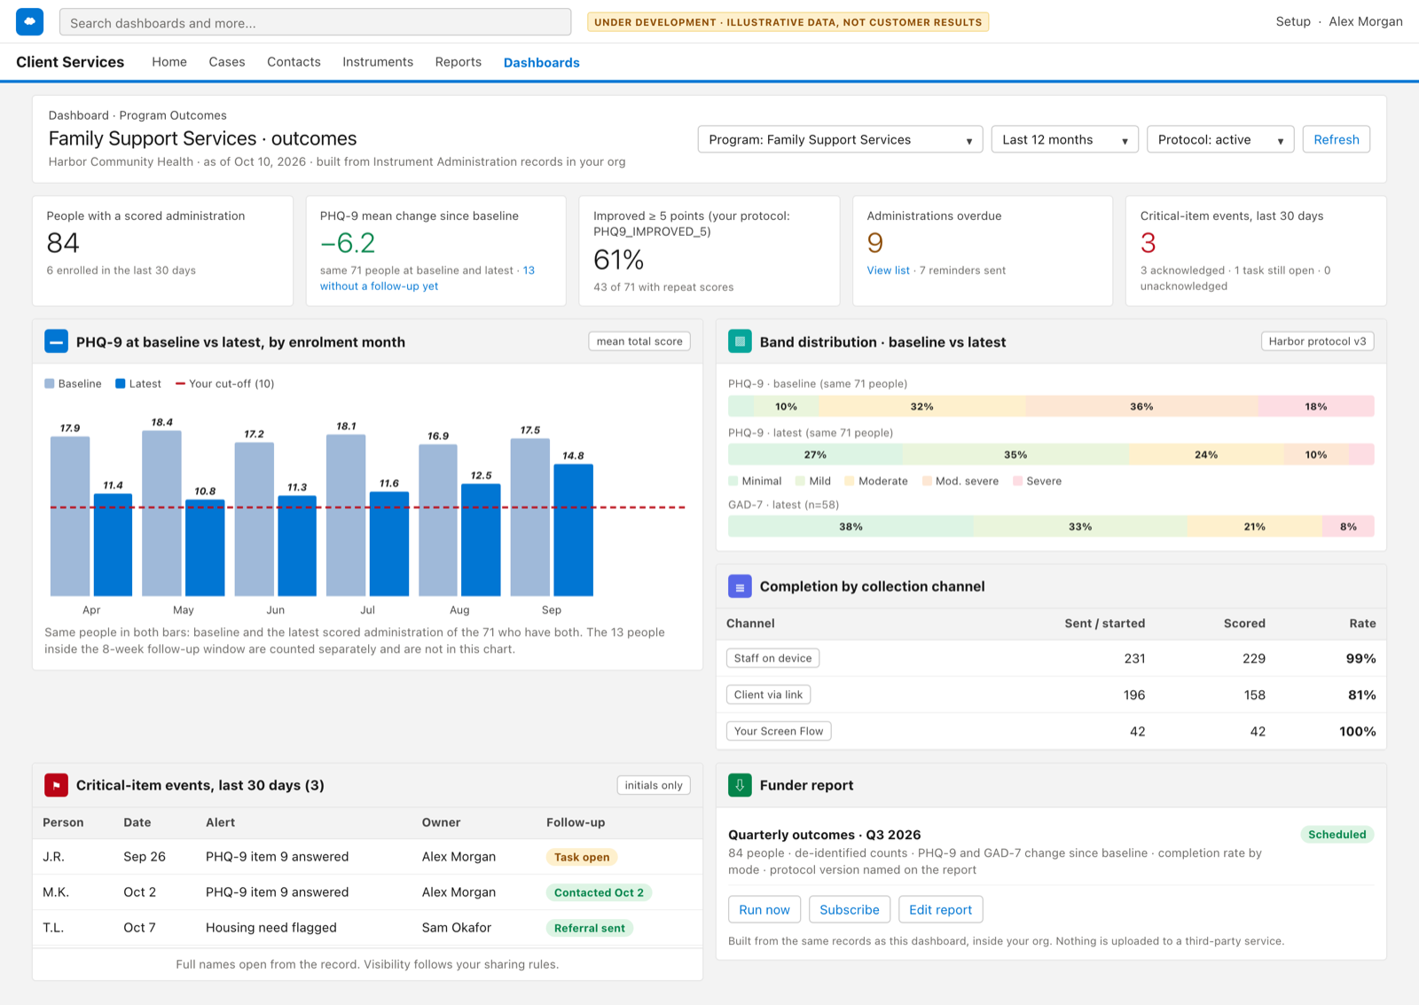Click the Apr Baseline bar labeled 17.9
1419x1005 pixels.
70,516
